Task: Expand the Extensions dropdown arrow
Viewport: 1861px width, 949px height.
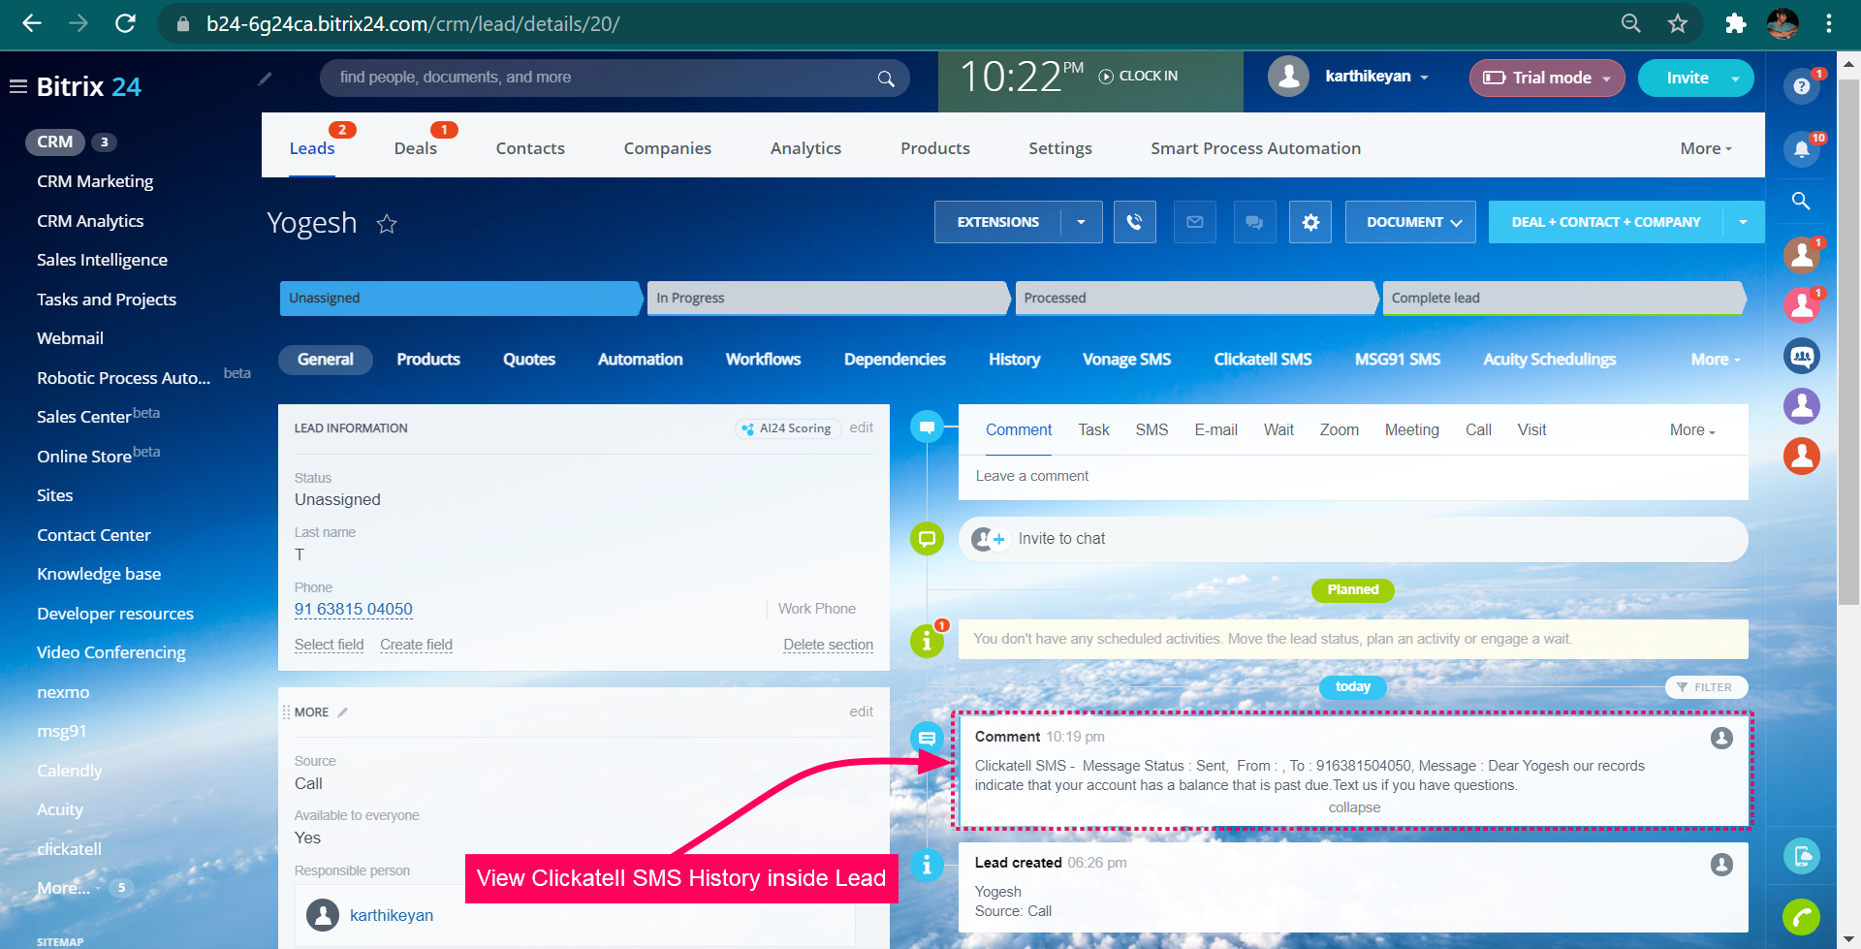Action: pos(1082,222)
